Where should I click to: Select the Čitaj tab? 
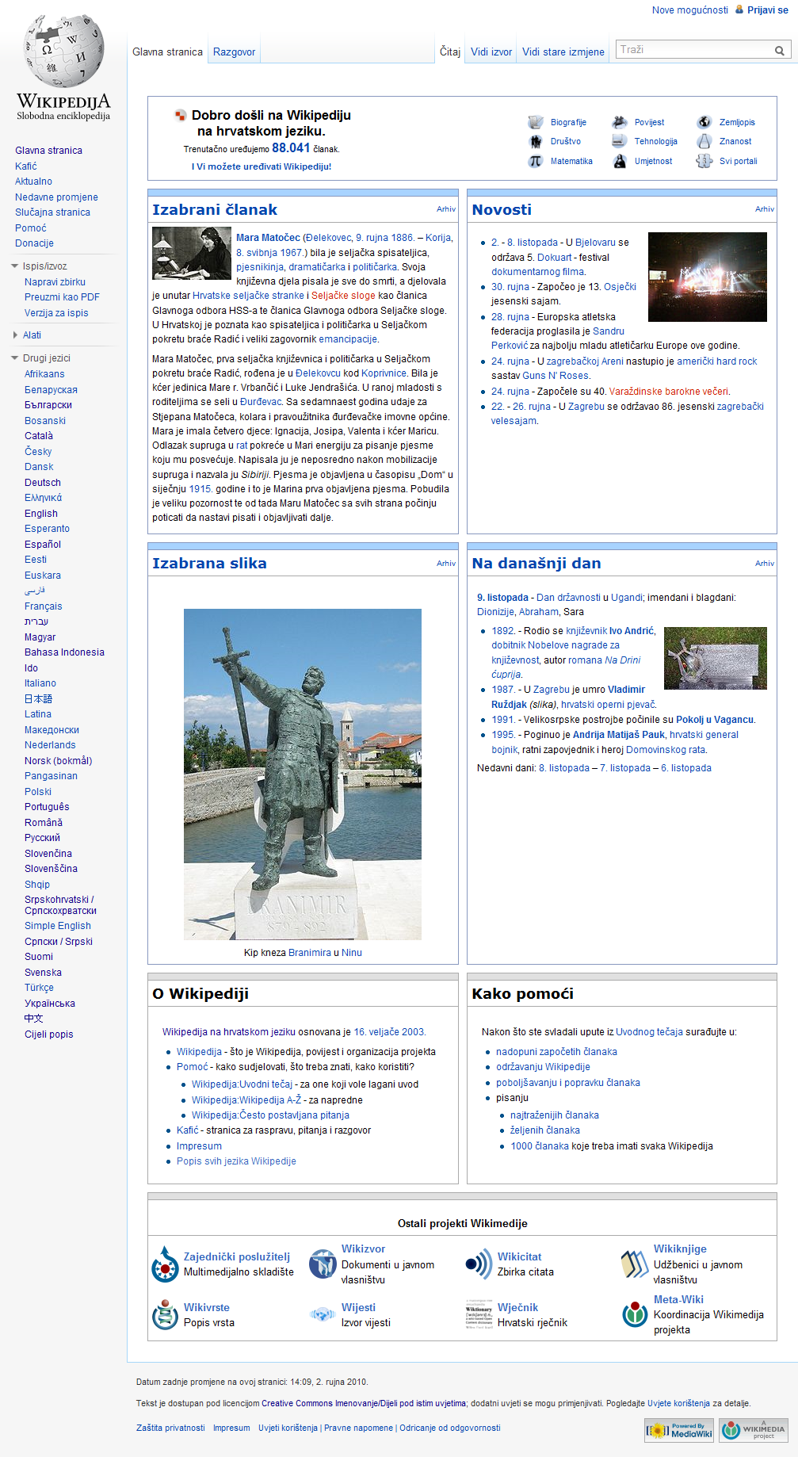pyautogui.click(x=449, y=52)
